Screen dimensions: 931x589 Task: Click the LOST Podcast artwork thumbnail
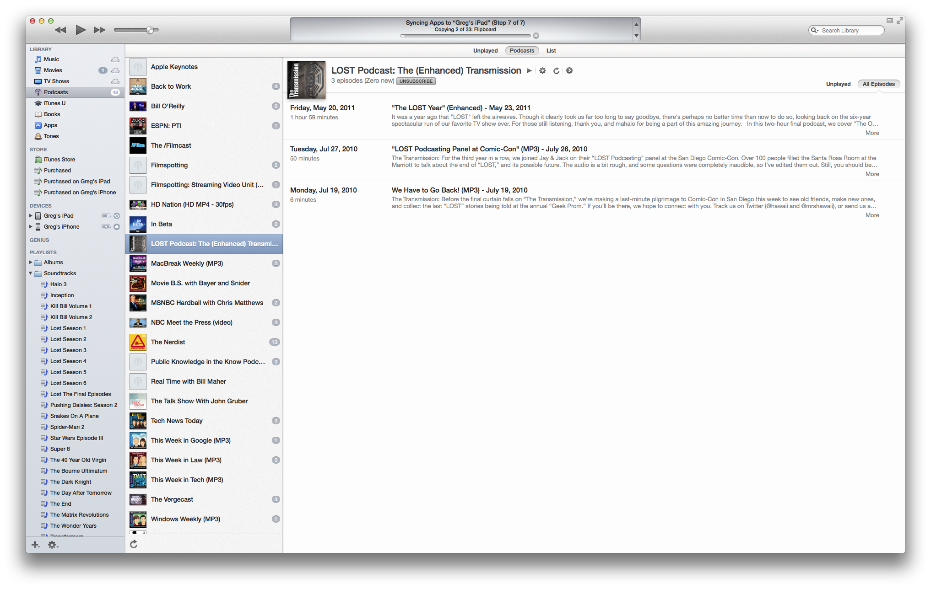click(x=306, y=80)
